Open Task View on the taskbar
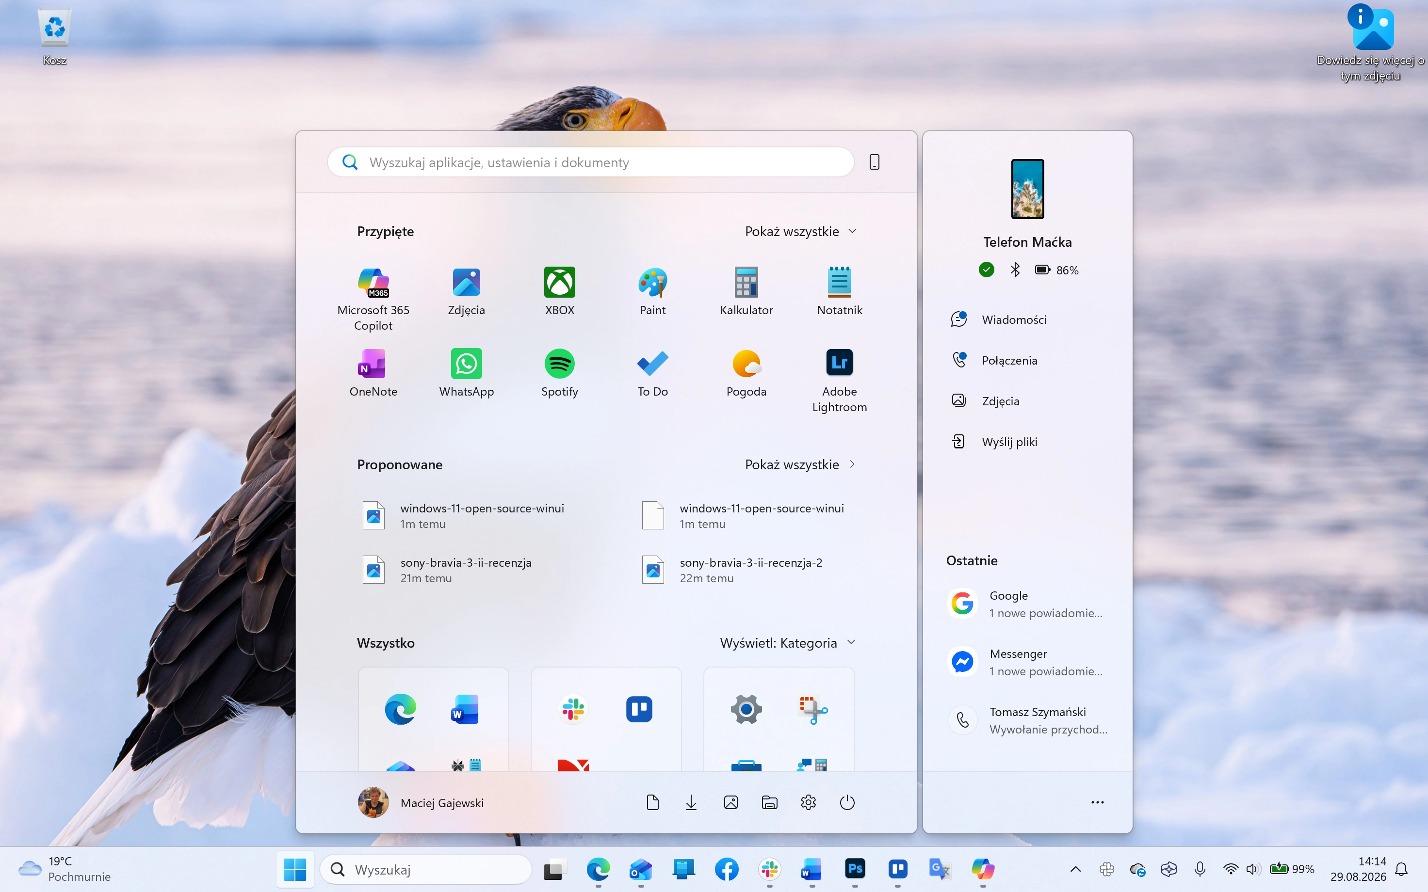Viewport: 1428px width, 892px height. (x=555, y=869)
